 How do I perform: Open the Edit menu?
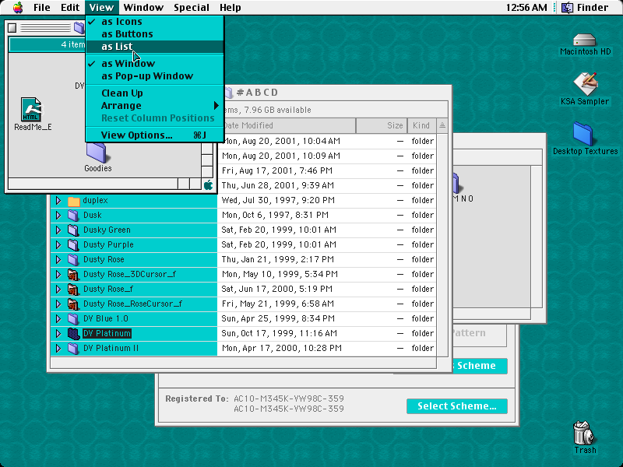tap(70, 8)
